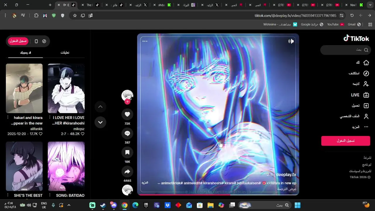Click the pink login pill button top-left
Viewport: 375px width, 211px height.
(x=18, y=41)
